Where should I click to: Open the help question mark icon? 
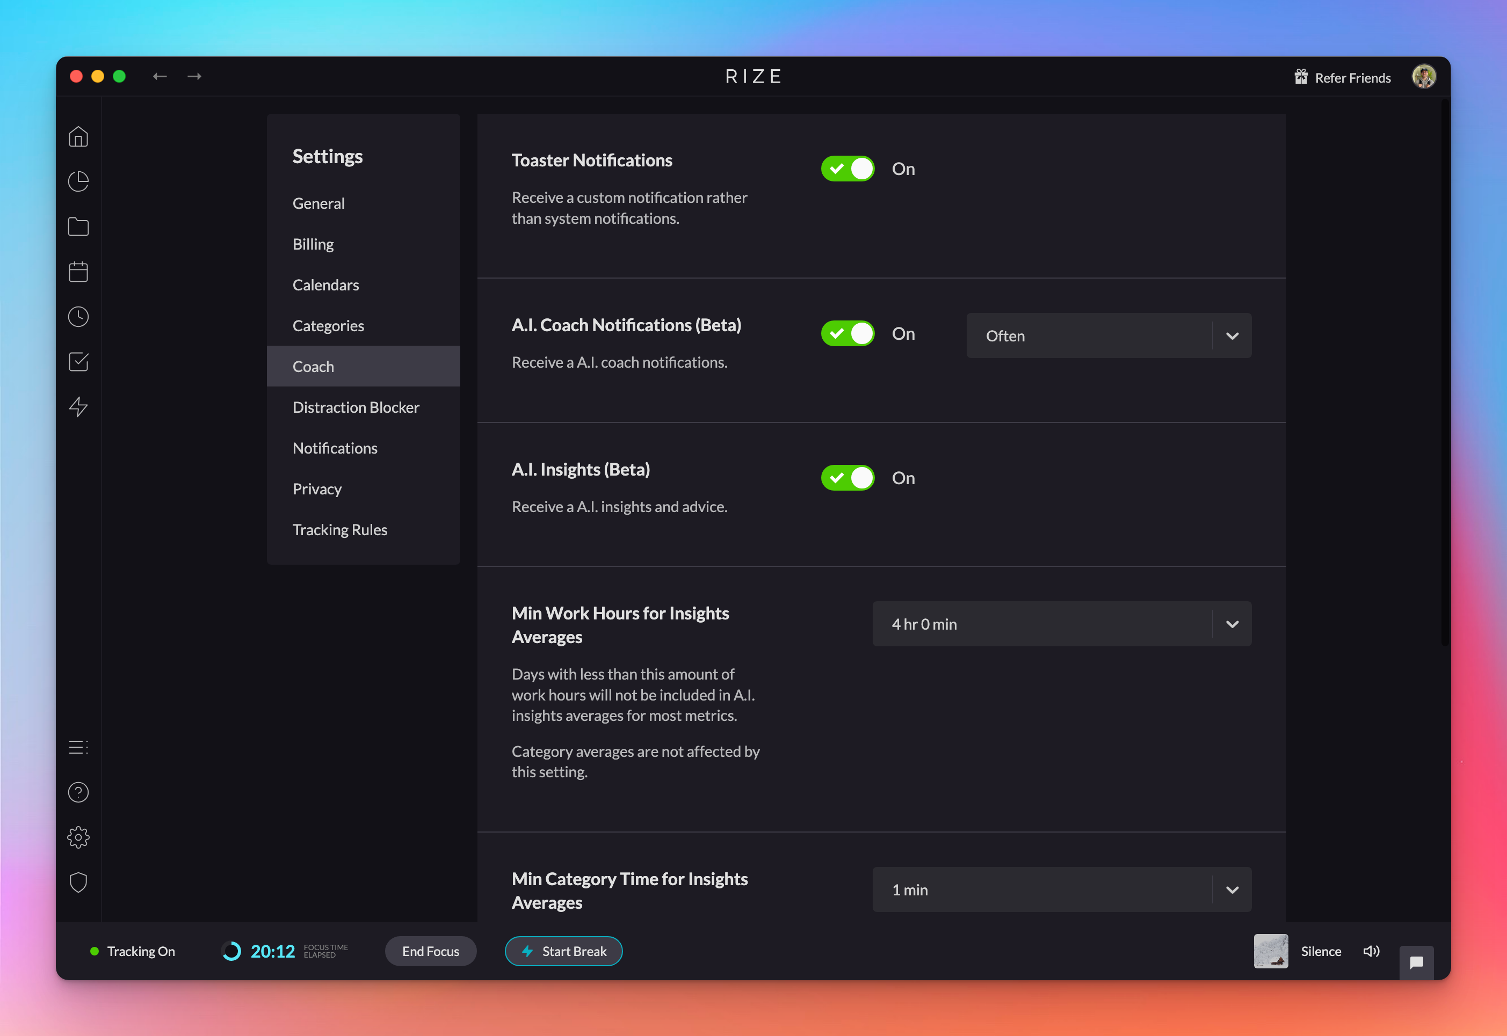(78, 793)
